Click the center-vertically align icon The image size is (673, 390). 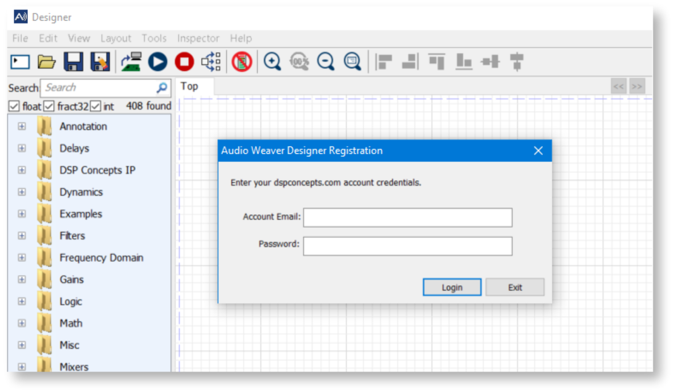[517, 61]
